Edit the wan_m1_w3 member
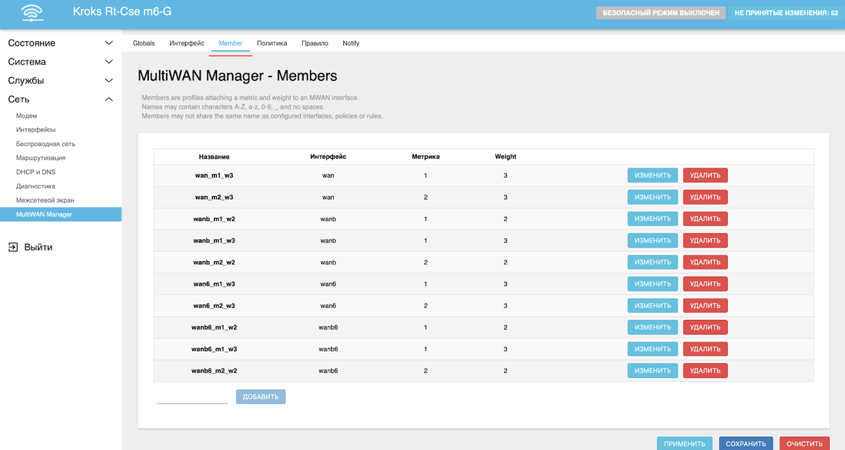Image resolution: width=845 pixels, height=450 pixels. click(x=652, y=175)
